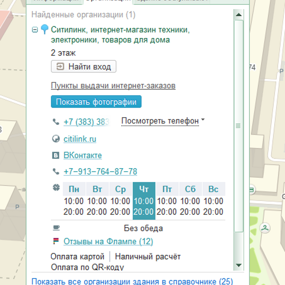Click the Flamp flag icon

coord(56,241)
